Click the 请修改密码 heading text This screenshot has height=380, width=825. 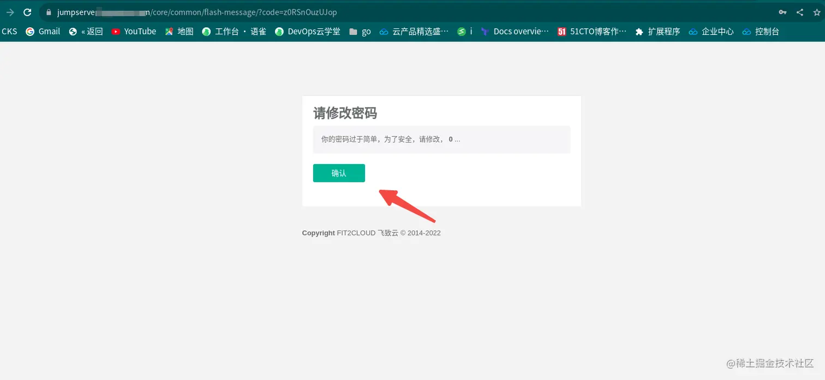coord(345,113)
